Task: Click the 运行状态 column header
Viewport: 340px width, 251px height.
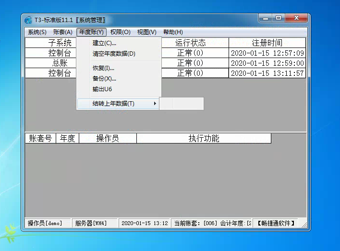Action: point(195,43)
